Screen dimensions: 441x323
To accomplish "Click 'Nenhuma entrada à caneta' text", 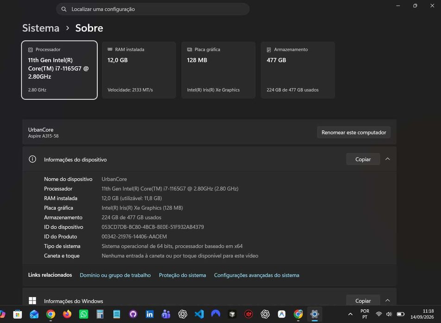I will tap(133, 256).
